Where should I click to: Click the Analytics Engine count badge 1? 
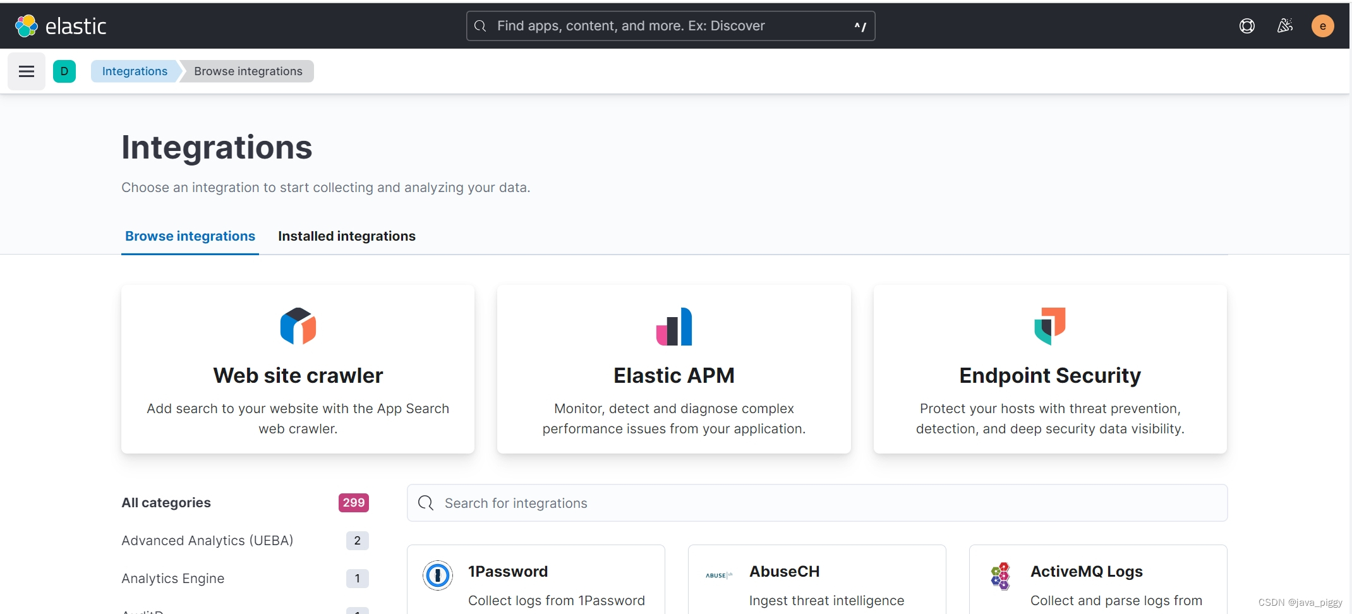point(358,579)
